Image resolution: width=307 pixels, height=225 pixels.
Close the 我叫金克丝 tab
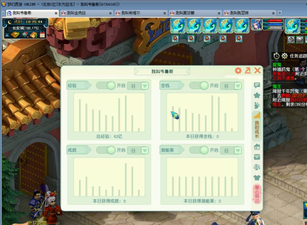point(111,13)
